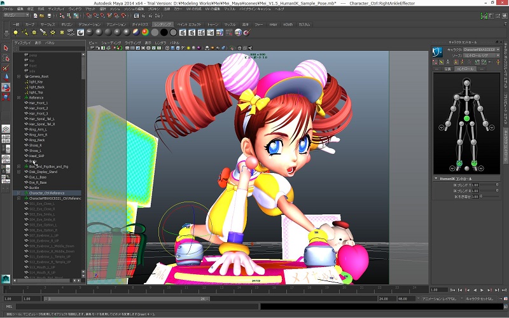Select the right ankle green effector

[459, 163]
